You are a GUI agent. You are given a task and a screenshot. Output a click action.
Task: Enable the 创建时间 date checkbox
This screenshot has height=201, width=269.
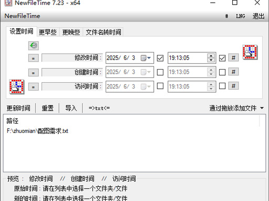(x=160, y=72)
